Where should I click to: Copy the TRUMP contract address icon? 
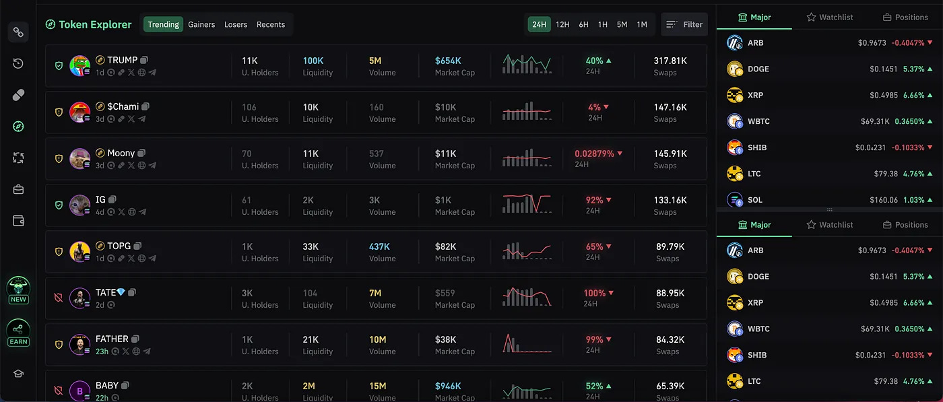145,60
